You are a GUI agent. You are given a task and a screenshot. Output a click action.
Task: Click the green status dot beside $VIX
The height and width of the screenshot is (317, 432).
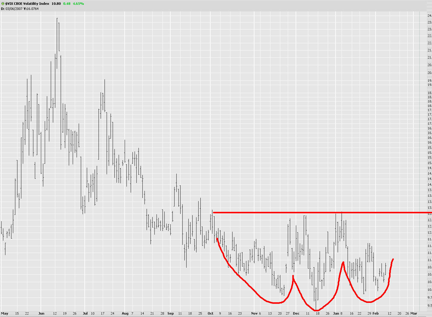(x=3, y=4)
